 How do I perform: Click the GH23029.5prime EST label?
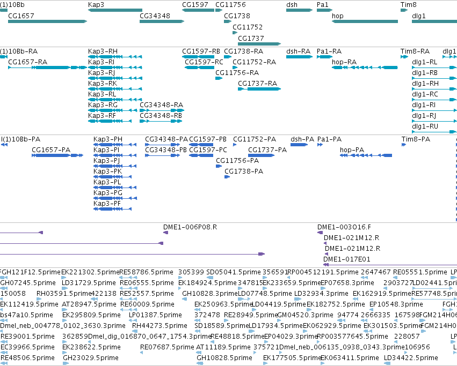coord(91,358)
